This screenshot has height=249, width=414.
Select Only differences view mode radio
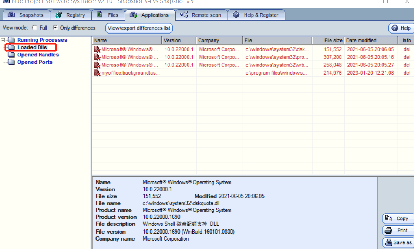coord(55,28)
